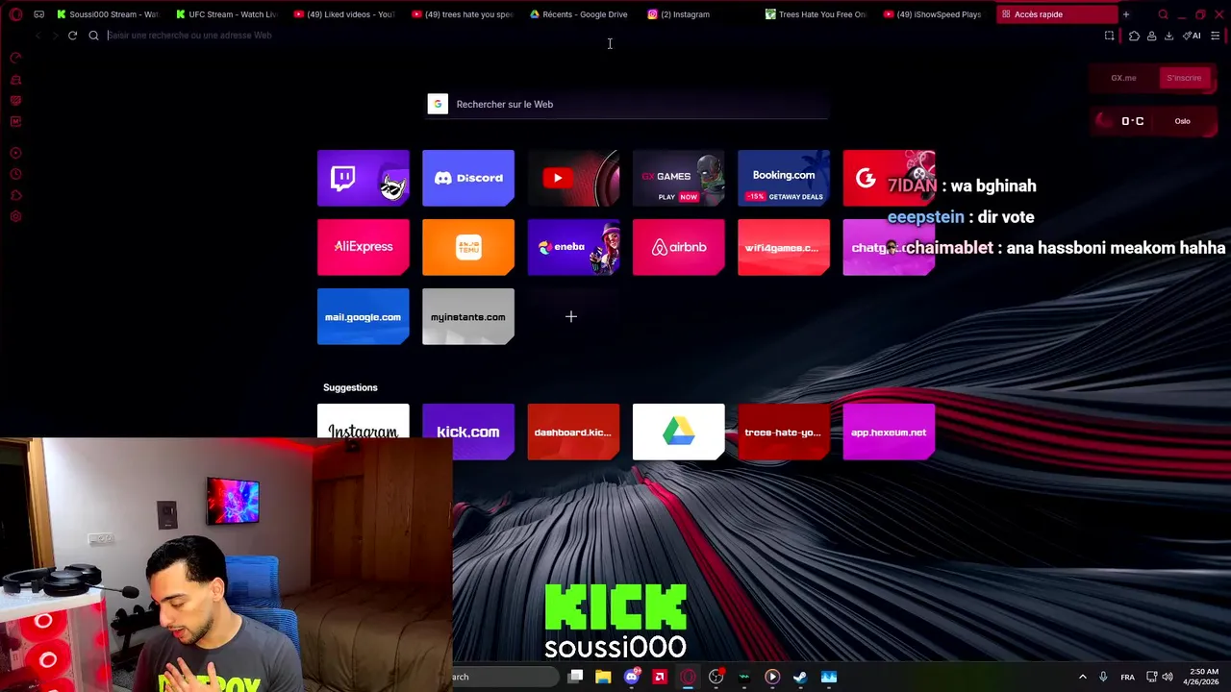
Task: Open the Oslo weather widget
Action: (1151, 121)
